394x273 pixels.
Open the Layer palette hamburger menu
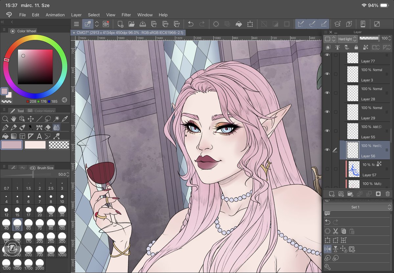click(326, 32)
